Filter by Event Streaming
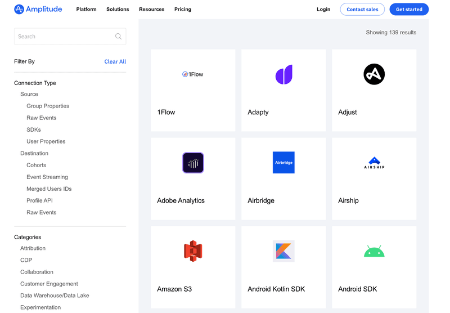 pyautogui.click(x=47, y=177)
